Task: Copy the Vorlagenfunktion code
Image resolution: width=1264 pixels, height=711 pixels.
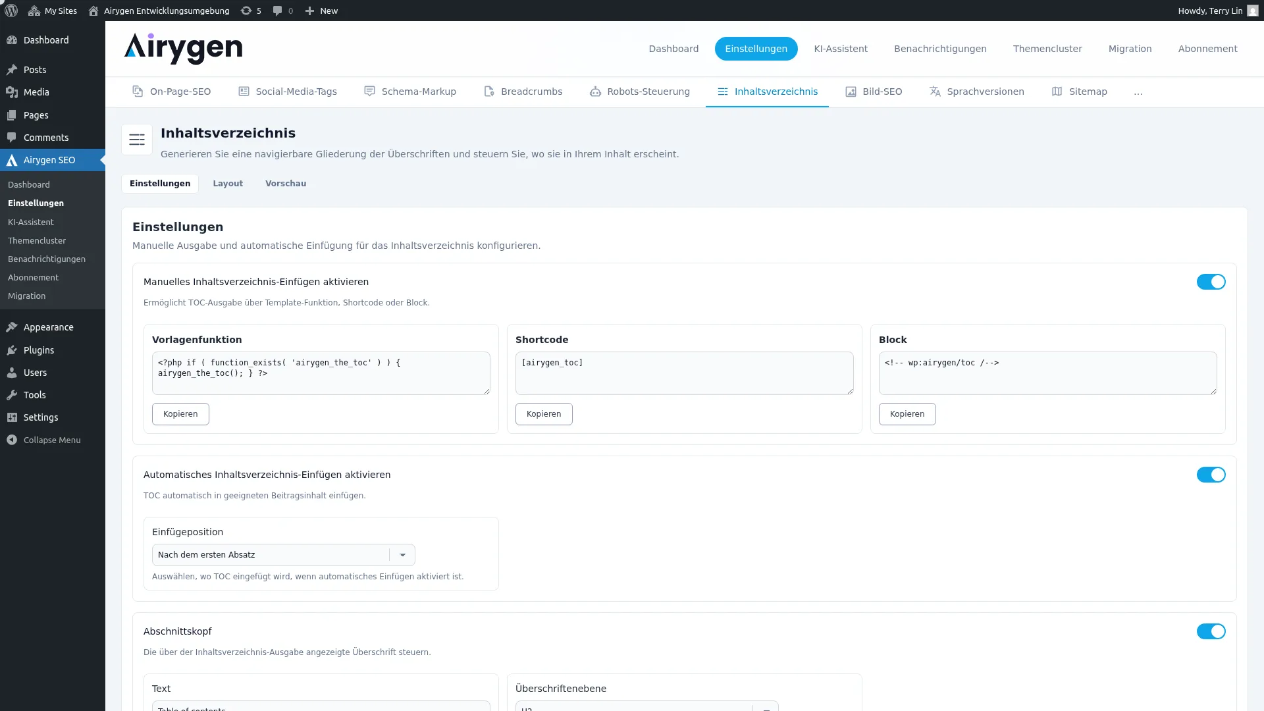Action: pos(180,414)
